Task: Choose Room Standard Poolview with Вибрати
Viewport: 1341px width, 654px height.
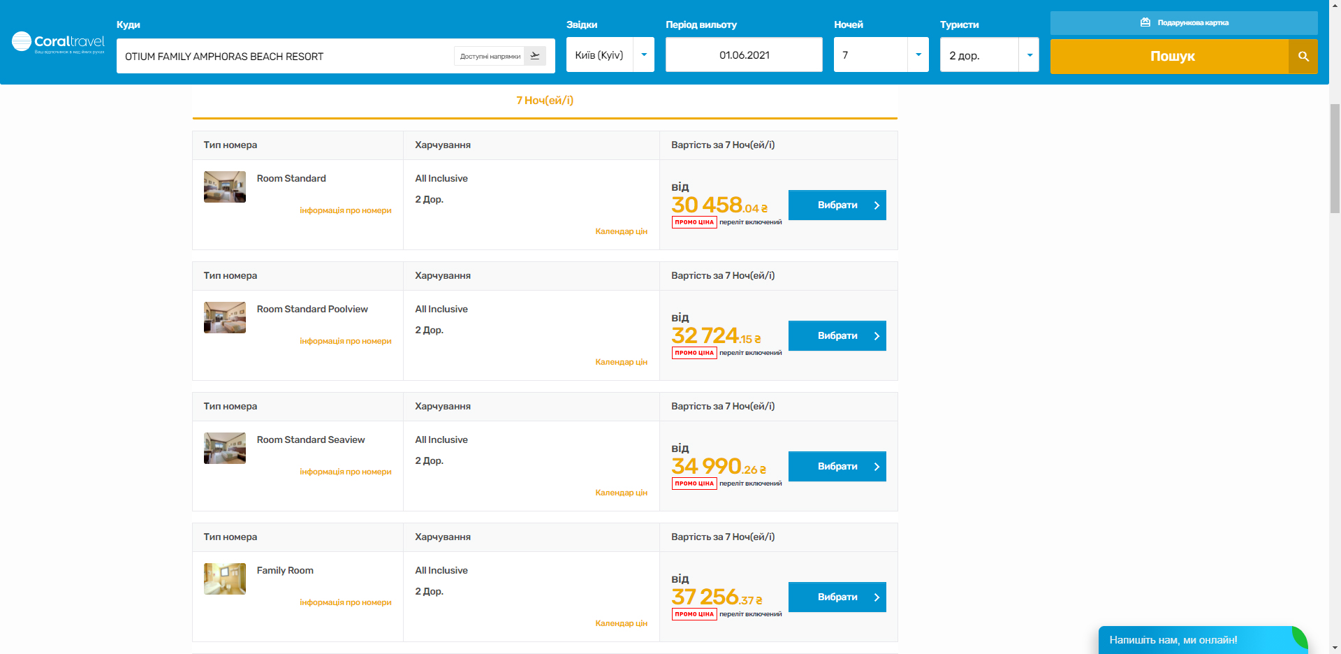Action: [837, 336]
